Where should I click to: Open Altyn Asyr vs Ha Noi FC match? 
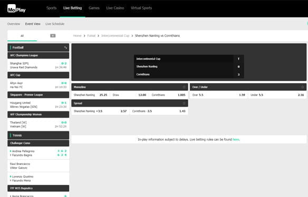(x=38, y=85)
